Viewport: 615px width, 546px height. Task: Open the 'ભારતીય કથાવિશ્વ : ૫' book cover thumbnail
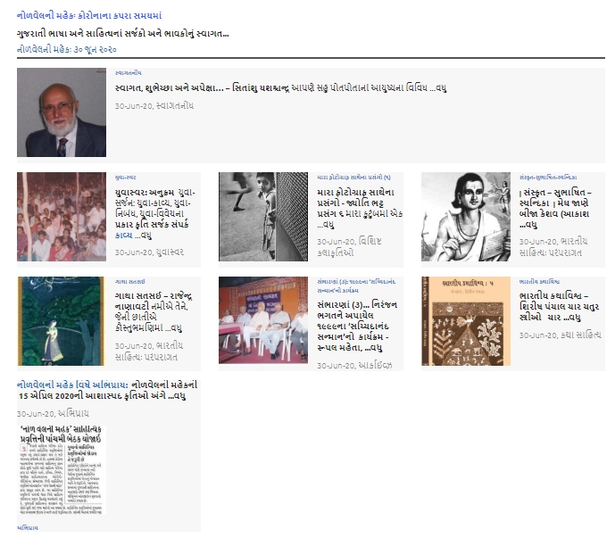tap(466, 321)
